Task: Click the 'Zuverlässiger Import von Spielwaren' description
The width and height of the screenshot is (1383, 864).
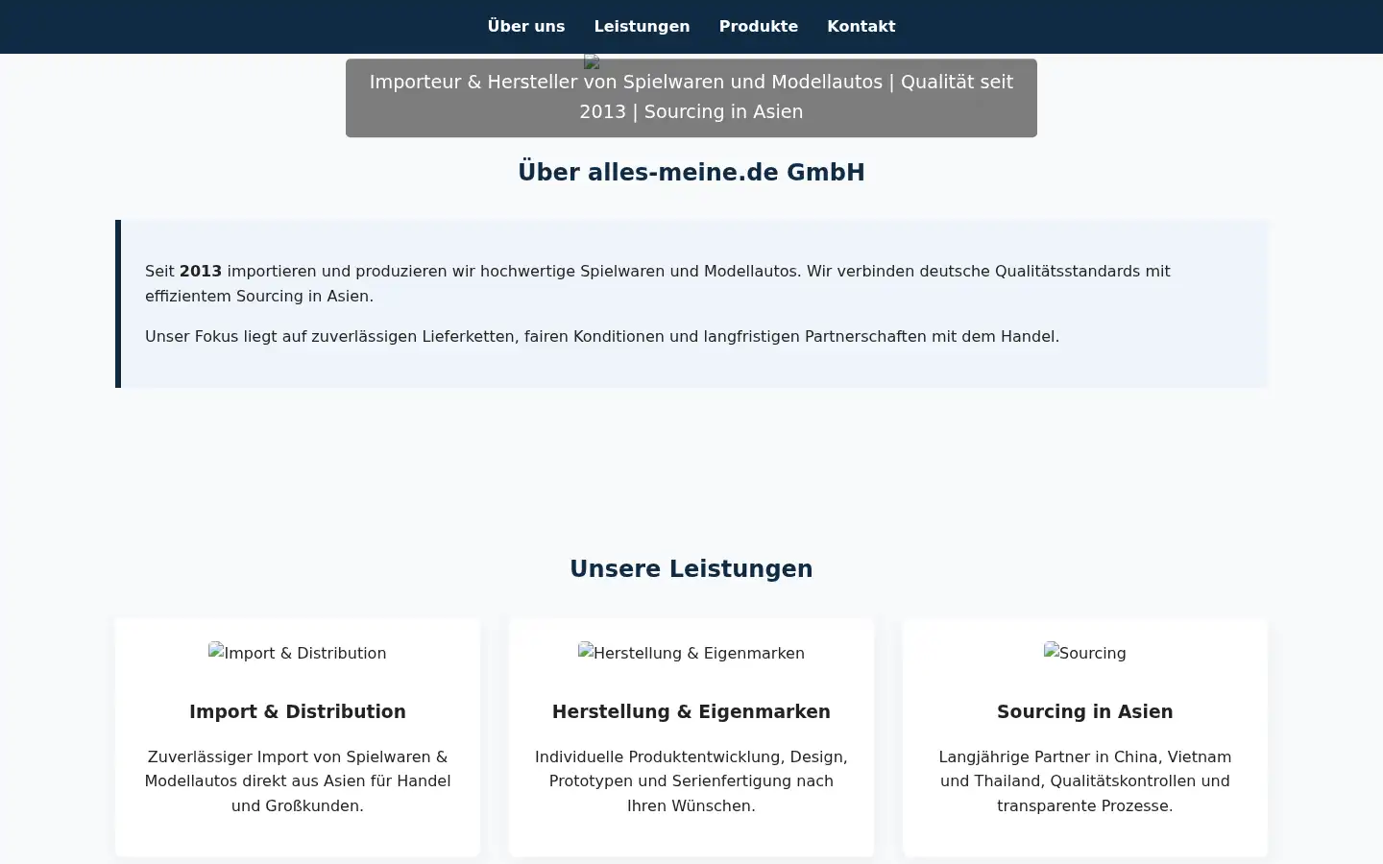Action: [x=298, y=781]
